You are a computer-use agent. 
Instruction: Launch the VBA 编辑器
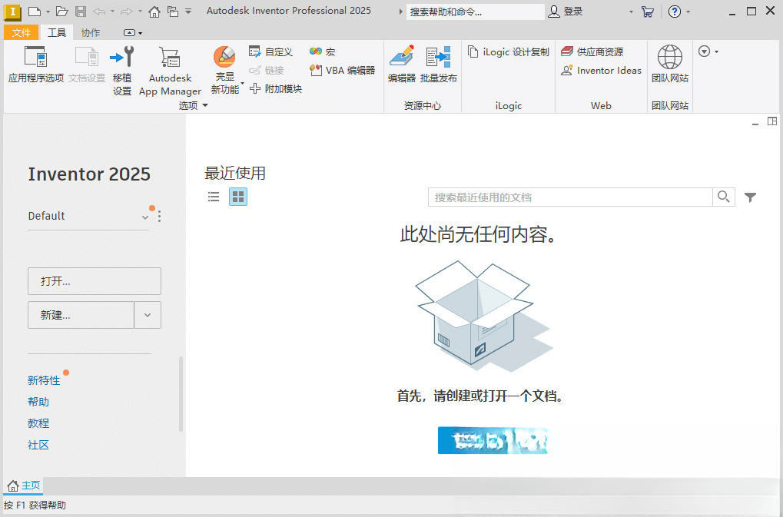pyautogui.click(x=342, y=71)
